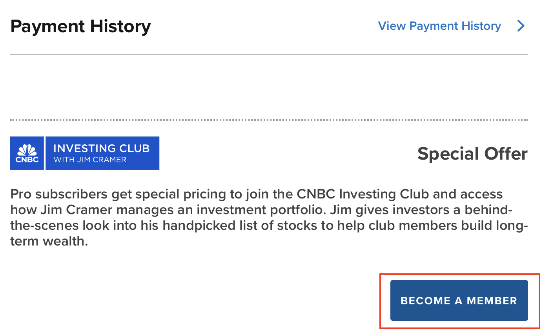Screen dimensions: 543x331
Task: Click the chevron arrow beside View Payment History
Action: [x=521, y=26]
